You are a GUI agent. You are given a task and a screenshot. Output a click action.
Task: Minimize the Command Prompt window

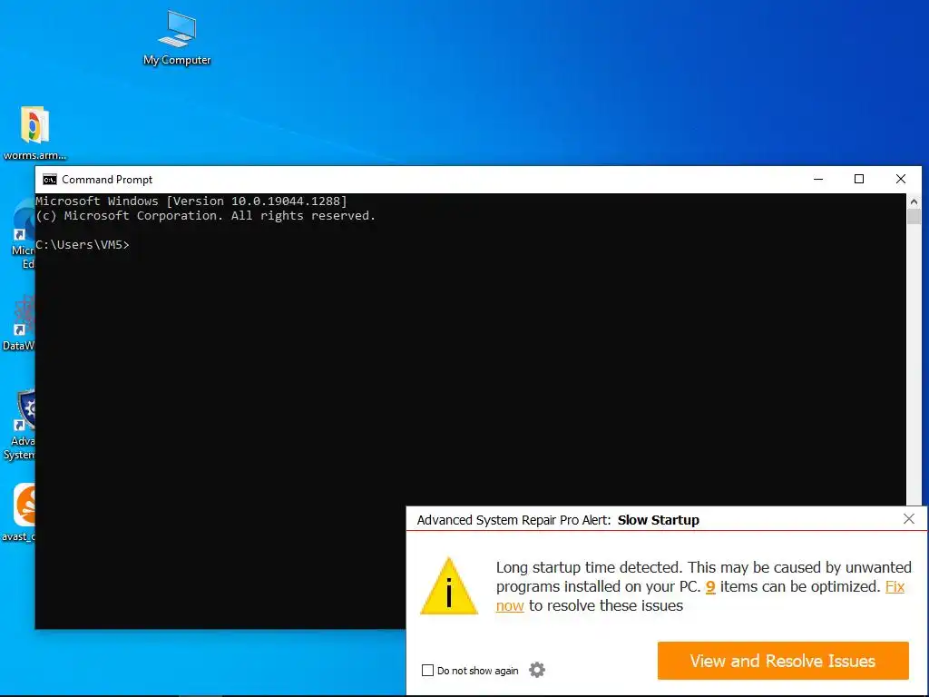818,179
